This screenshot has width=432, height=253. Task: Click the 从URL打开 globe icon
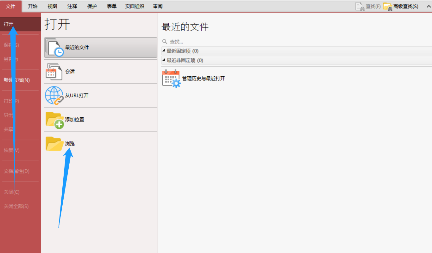click(x=53, y=96)
